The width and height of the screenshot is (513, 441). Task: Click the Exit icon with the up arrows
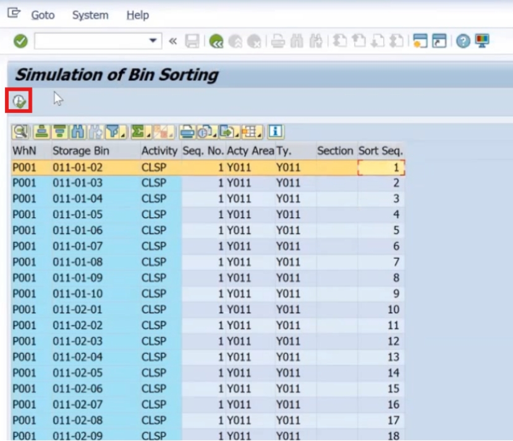tap(235, 41)
